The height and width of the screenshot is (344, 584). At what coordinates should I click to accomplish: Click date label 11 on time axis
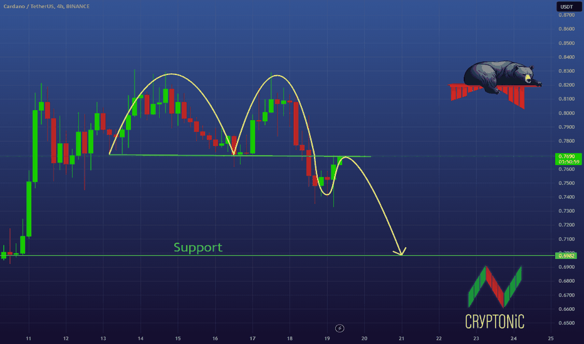click(28, 338)
